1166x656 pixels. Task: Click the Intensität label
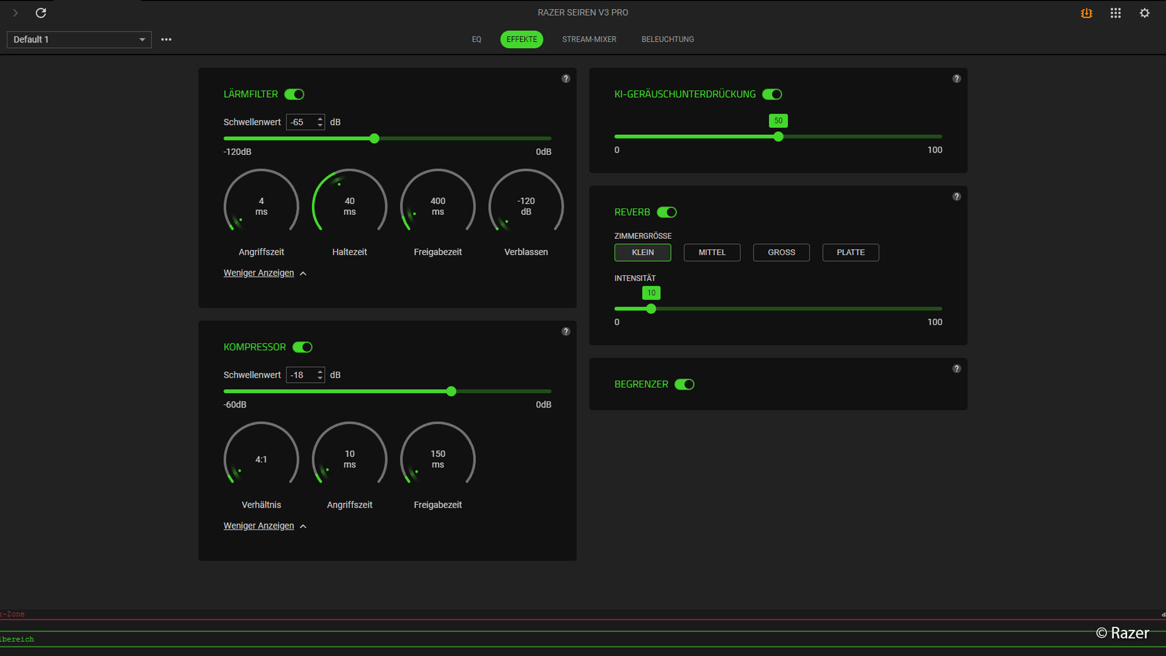(635, 278)
